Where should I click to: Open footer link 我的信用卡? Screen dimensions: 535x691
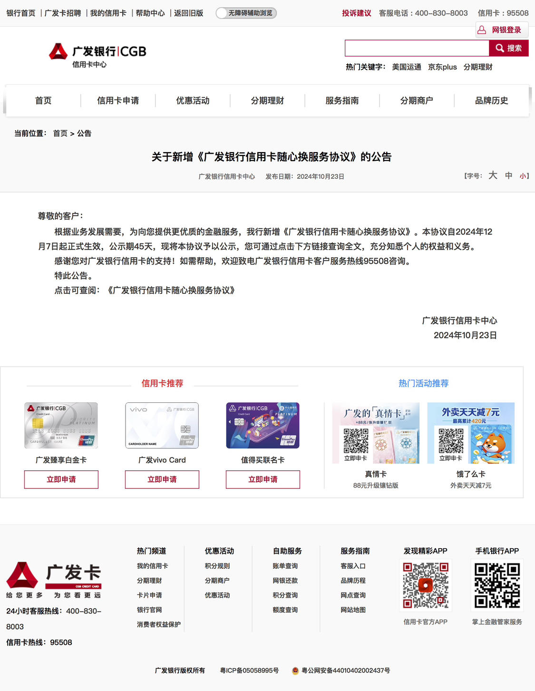coord(152,566)
